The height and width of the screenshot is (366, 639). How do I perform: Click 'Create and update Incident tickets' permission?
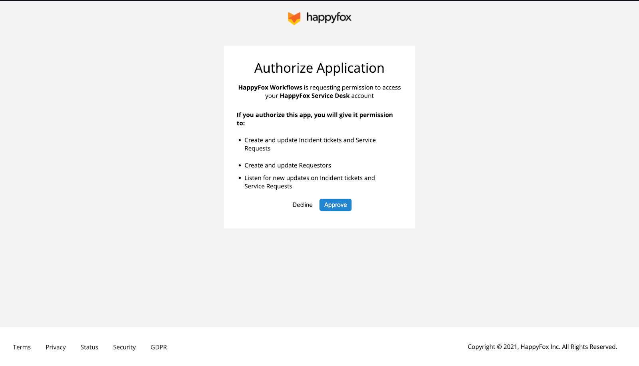point(310,144)
